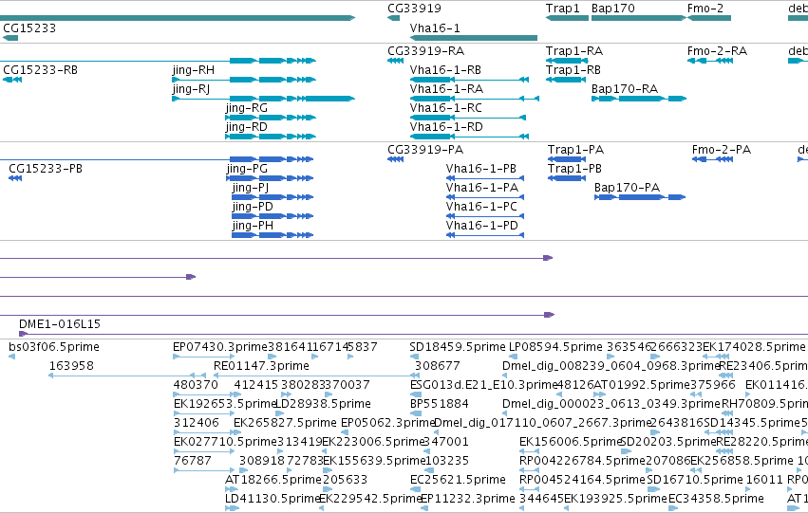Select the DME1-016L15 clone label

pos(60,324)
